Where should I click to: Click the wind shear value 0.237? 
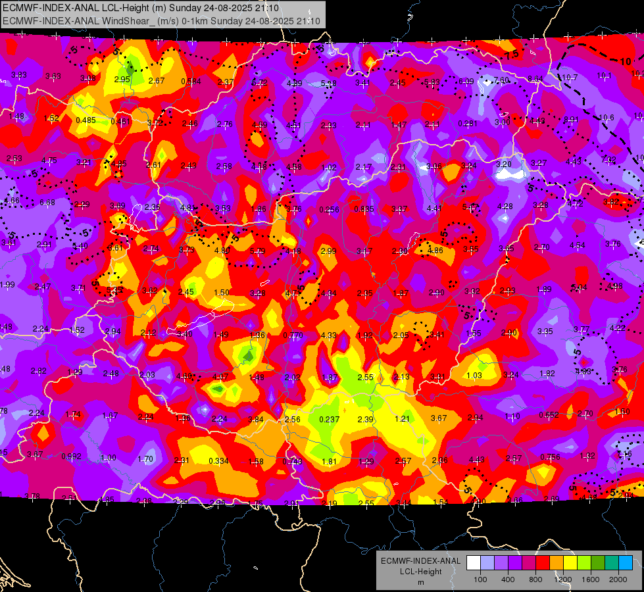(x=330, y=420)
